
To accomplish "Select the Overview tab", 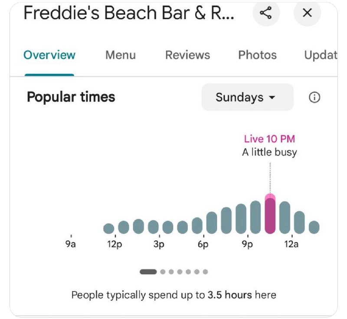I will pos(49,55).
